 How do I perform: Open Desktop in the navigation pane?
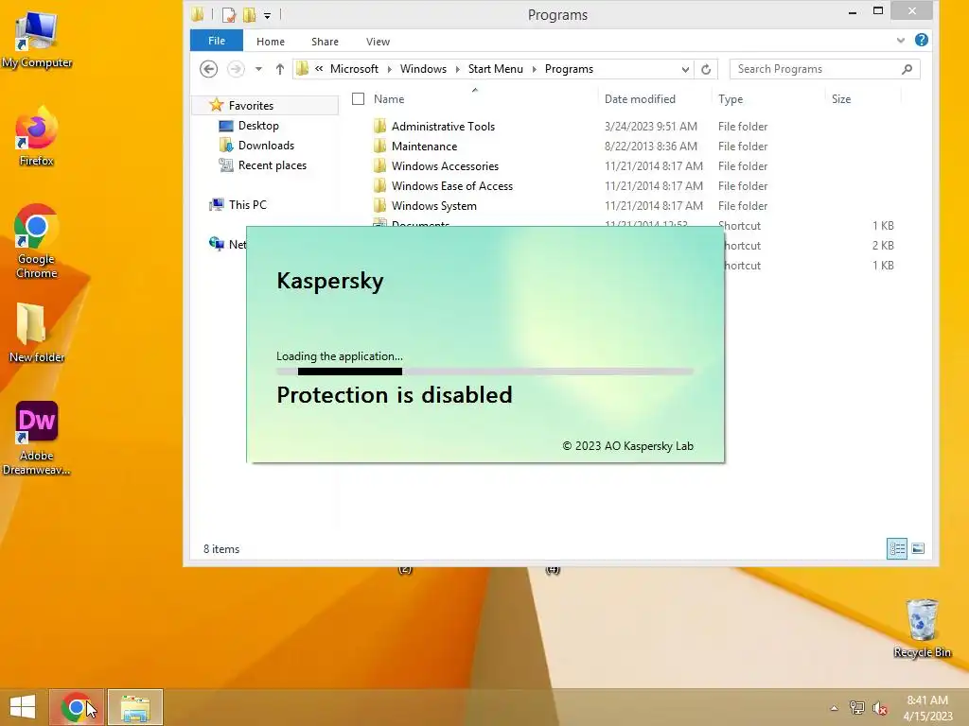click(258, 126)
